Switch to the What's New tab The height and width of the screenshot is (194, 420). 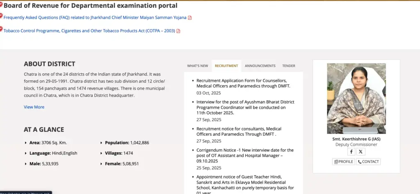click(197, 66)
